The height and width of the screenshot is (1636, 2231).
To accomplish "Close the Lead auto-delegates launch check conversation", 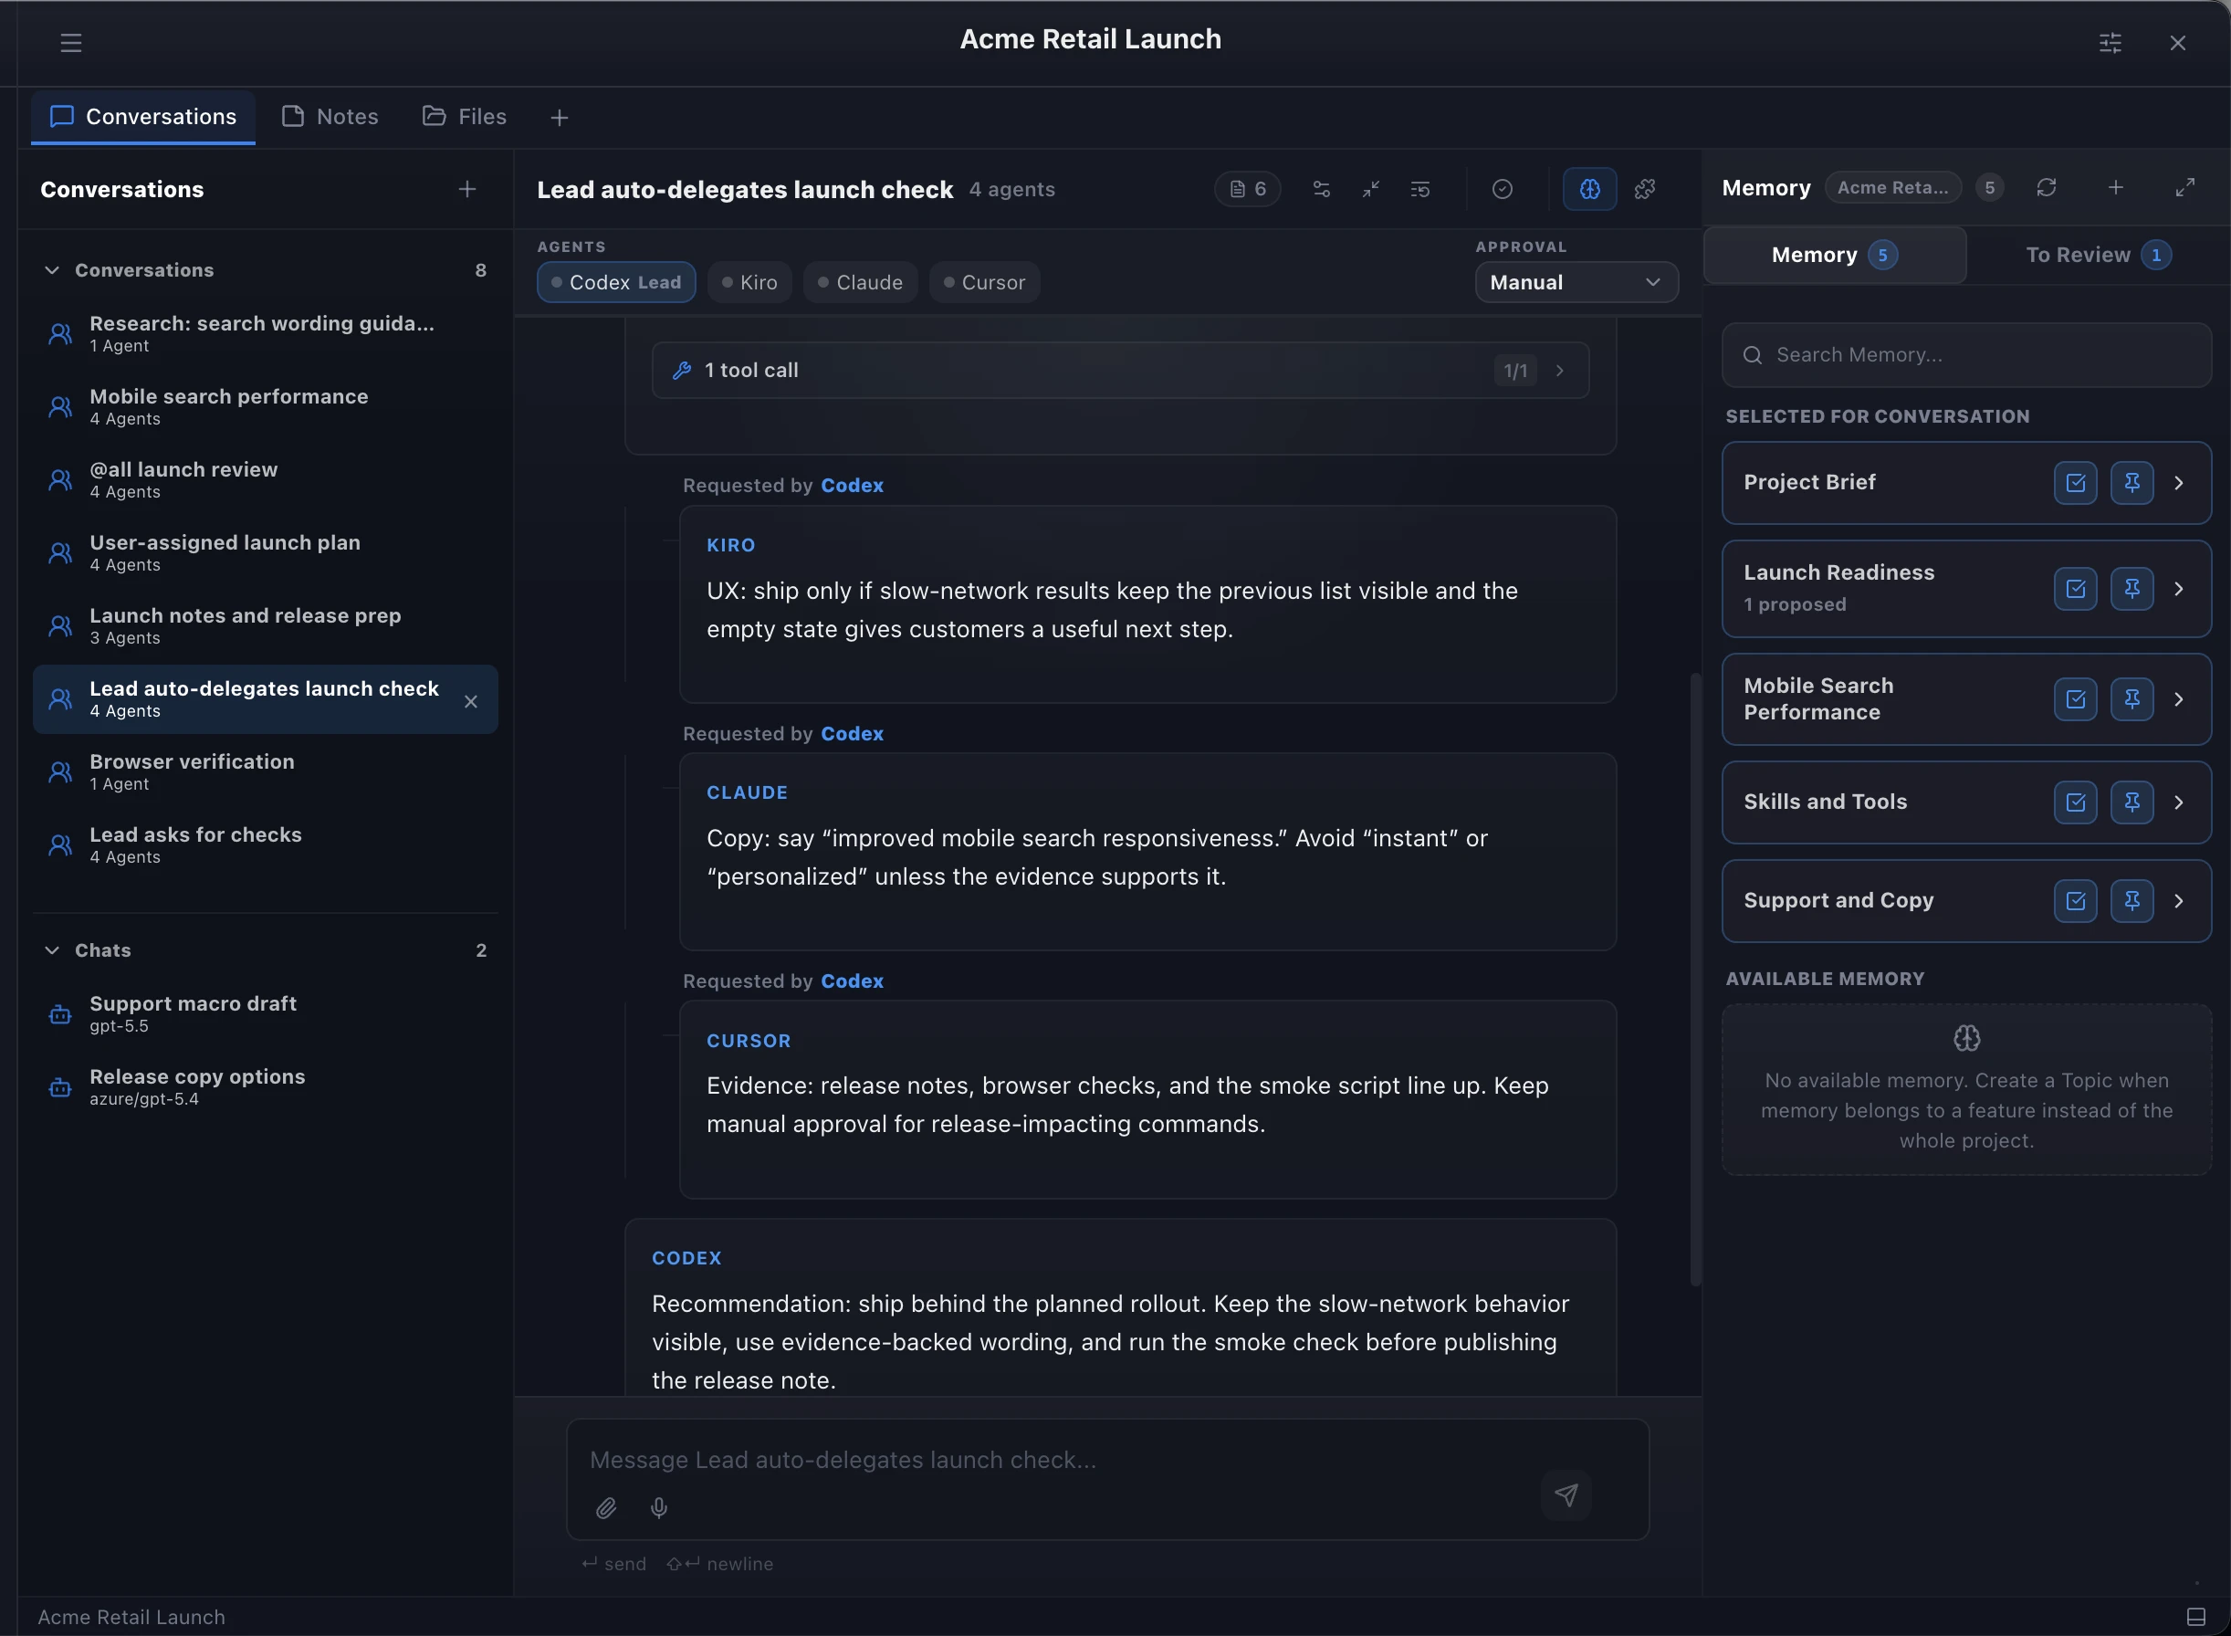I will coord(471,701).
